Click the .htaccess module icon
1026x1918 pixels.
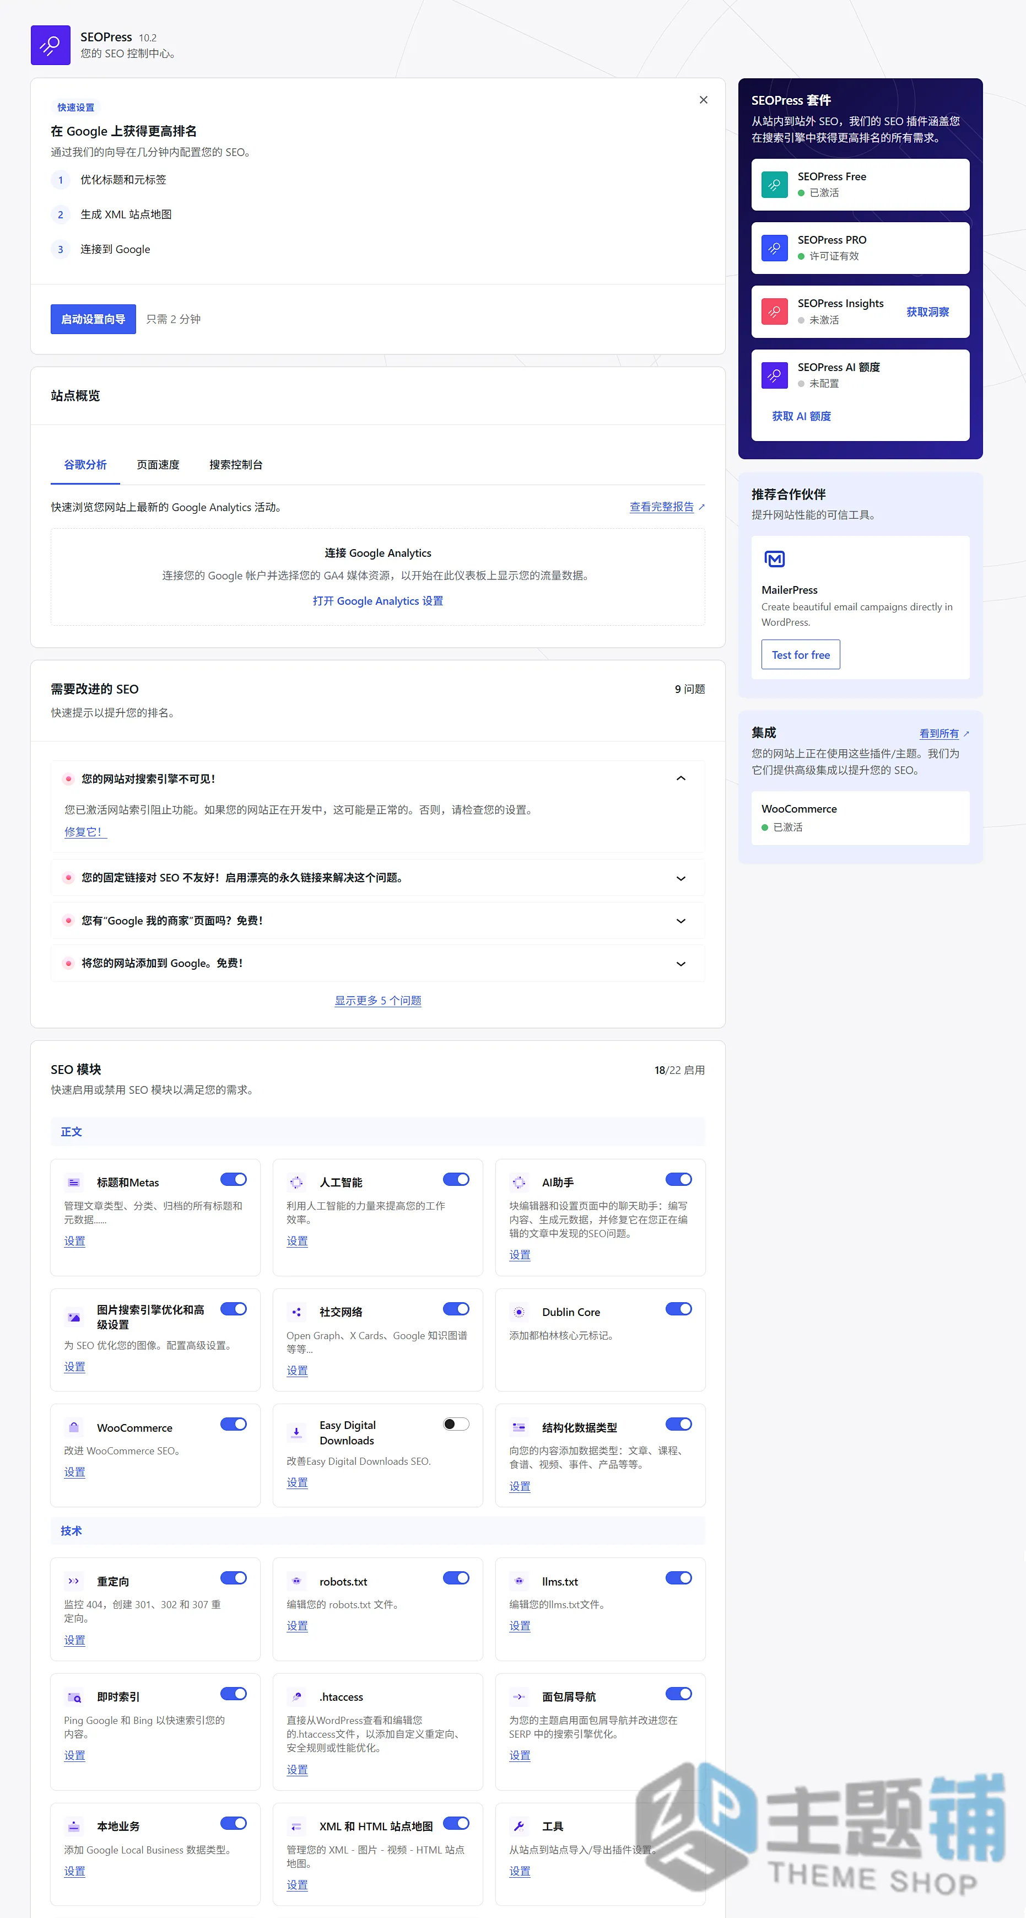click(296, 1697)
